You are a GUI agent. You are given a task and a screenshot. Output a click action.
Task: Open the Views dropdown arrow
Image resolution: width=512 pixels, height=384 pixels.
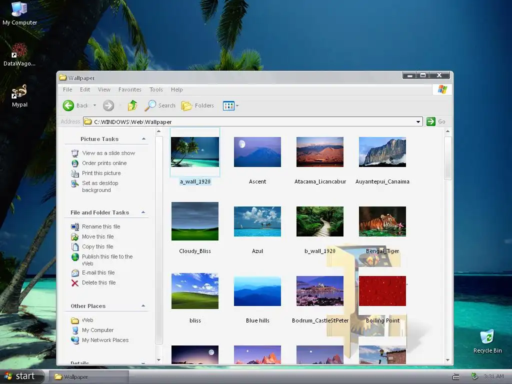point(237,105)
